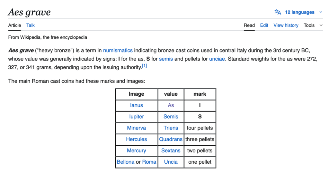Expand the Tools menu chevron
The width and height of the screenshot is (329, 183).
coord(321,25)
